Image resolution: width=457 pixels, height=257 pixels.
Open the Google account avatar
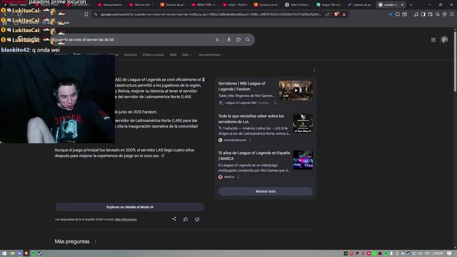pos(444,40)
